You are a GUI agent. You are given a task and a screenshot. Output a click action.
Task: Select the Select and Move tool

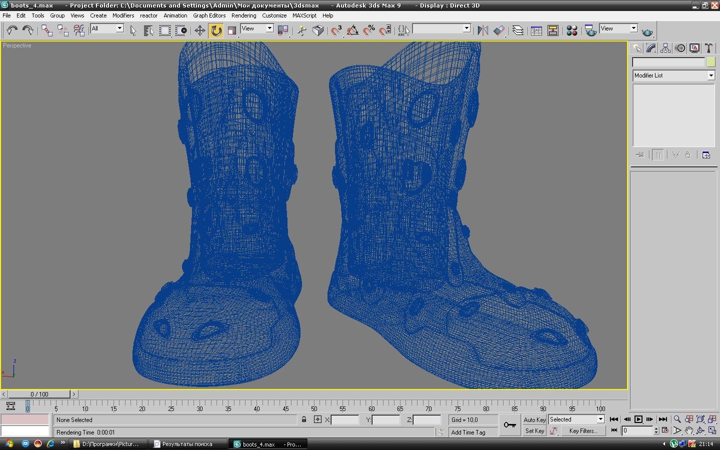(x=200, y=30)
